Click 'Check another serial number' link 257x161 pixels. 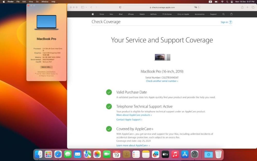162,81
